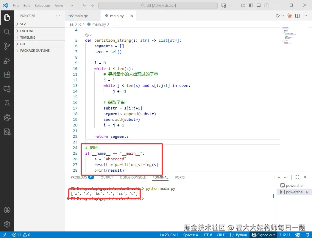Click errors and warnings count in status bar
Screen dimensions: 312x238
21,235
